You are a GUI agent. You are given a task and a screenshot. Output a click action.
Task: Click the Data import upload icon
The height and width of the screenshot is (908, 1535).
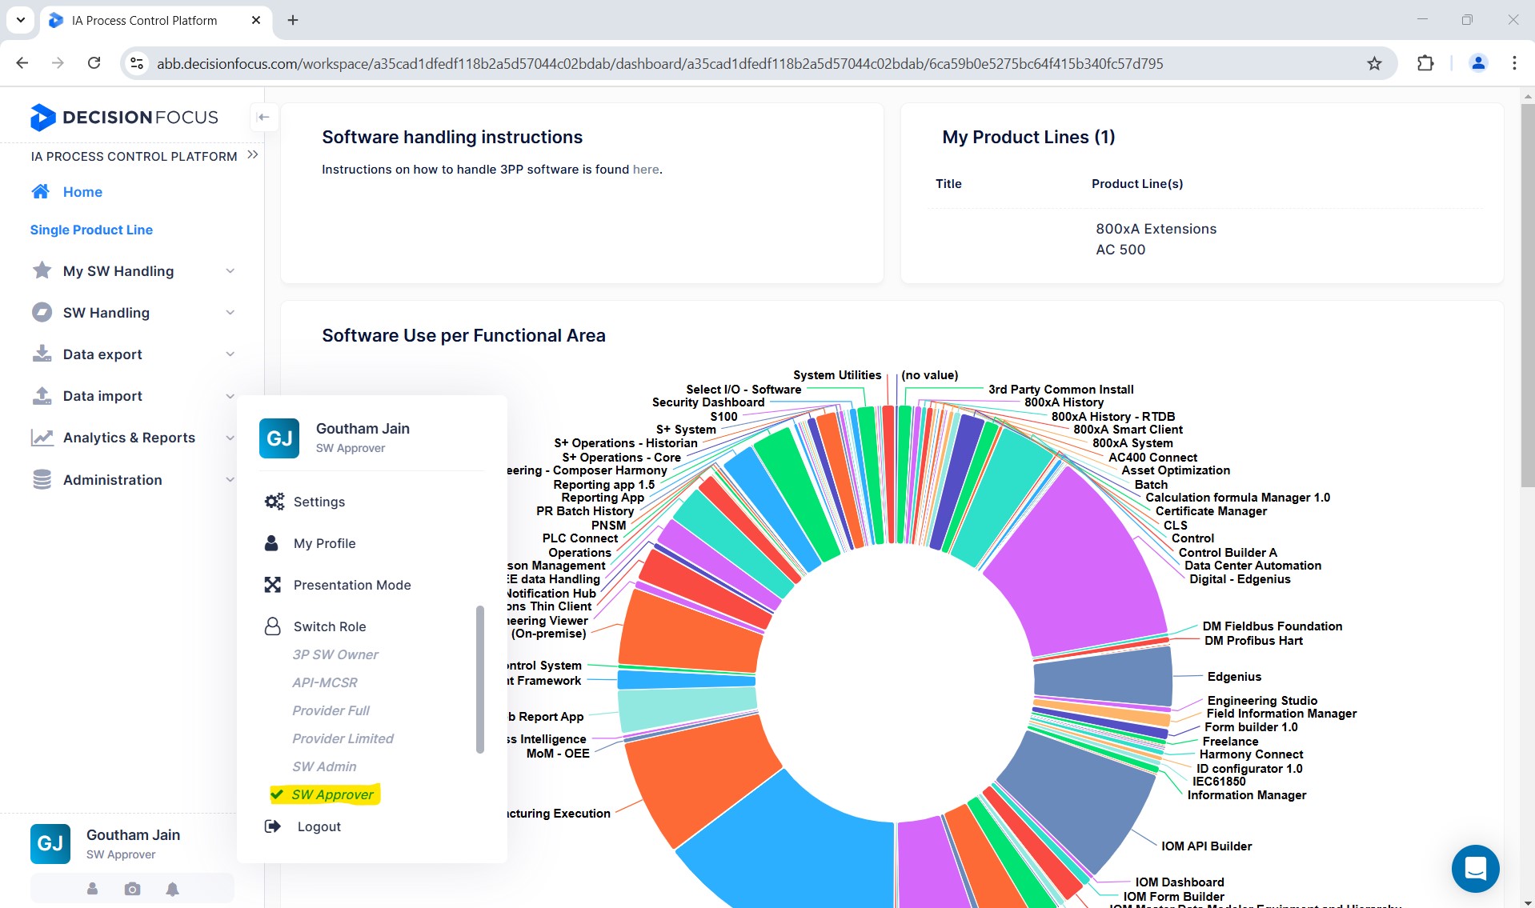click(x=42, y=395)
